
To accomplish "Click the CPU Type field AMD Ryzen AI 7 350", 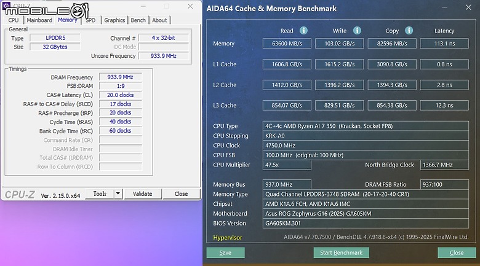I will (x=366, y=126).
